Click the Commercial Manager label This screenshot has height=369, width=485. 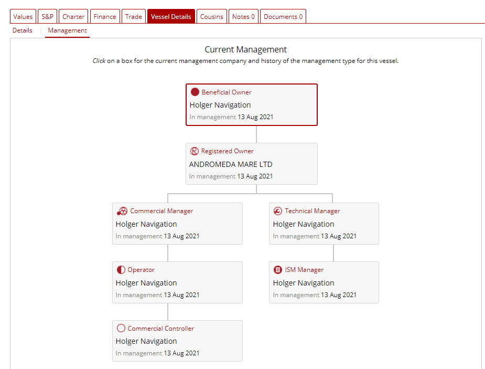[x=161, y=211]
